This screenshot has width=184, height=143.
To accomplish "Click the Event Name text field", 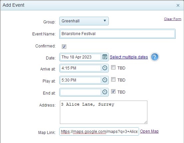I will [117, 34].
